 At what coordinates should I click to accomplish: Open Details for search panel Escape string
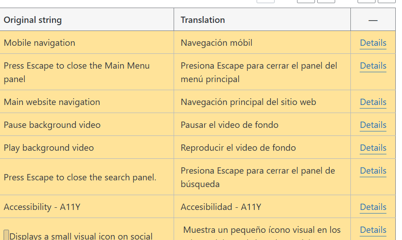click(373, 170)
